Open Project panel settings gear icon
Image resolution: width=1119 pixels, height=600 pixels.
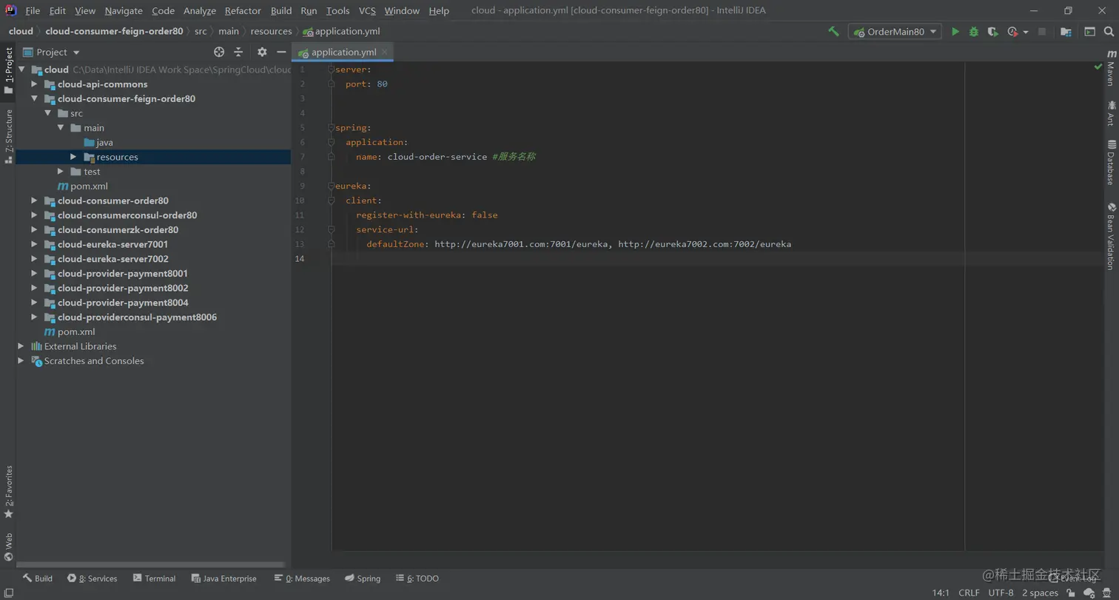coord(262,52)
